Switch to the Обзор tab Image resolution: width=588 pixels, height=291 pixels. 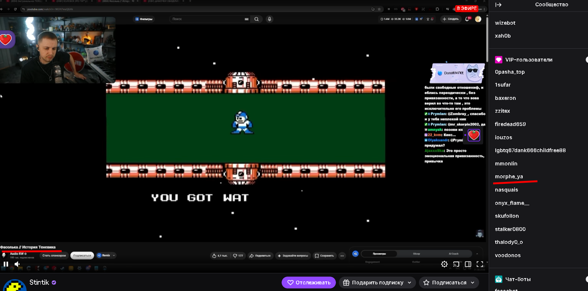(x=416, y=254)
